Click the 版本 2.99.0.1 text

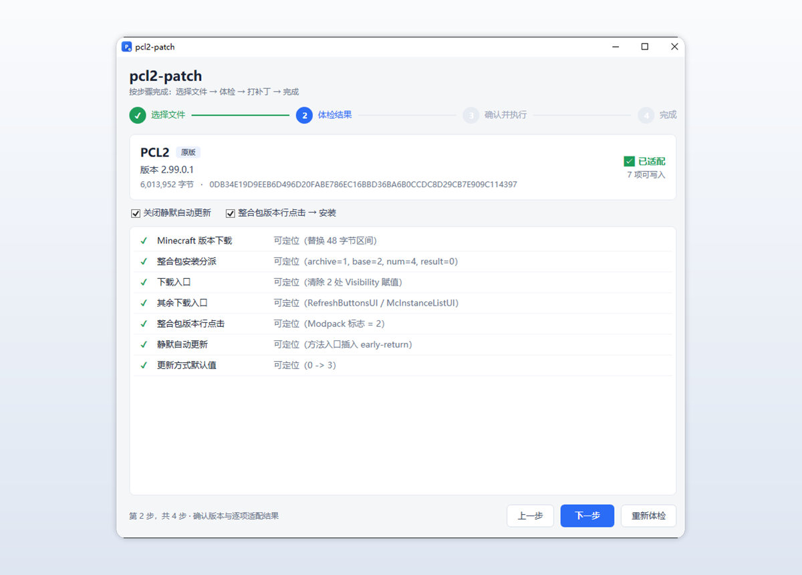click(167, 170)
